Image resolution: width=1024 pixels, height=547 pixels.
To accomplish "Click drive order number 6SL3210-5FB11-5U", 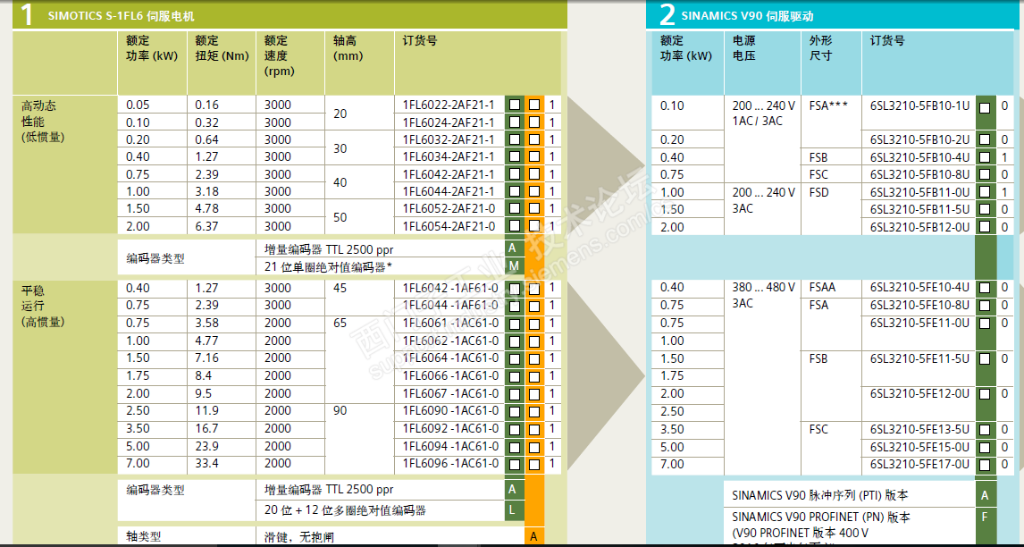I will pos(919,209).
